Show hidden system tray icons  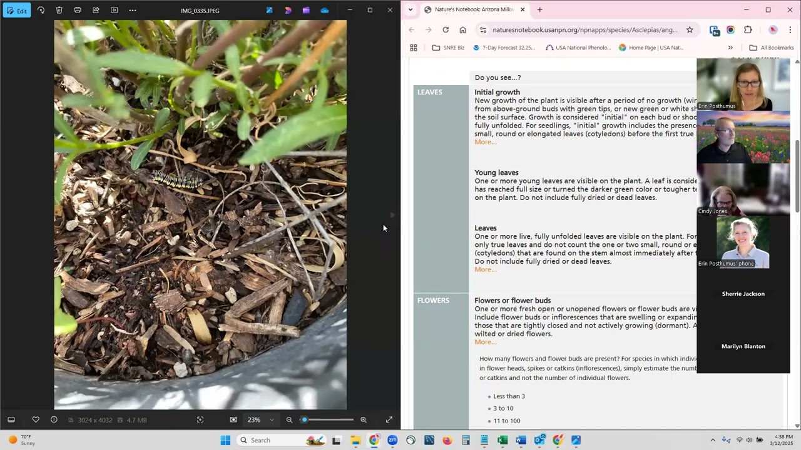pos(713,440)
